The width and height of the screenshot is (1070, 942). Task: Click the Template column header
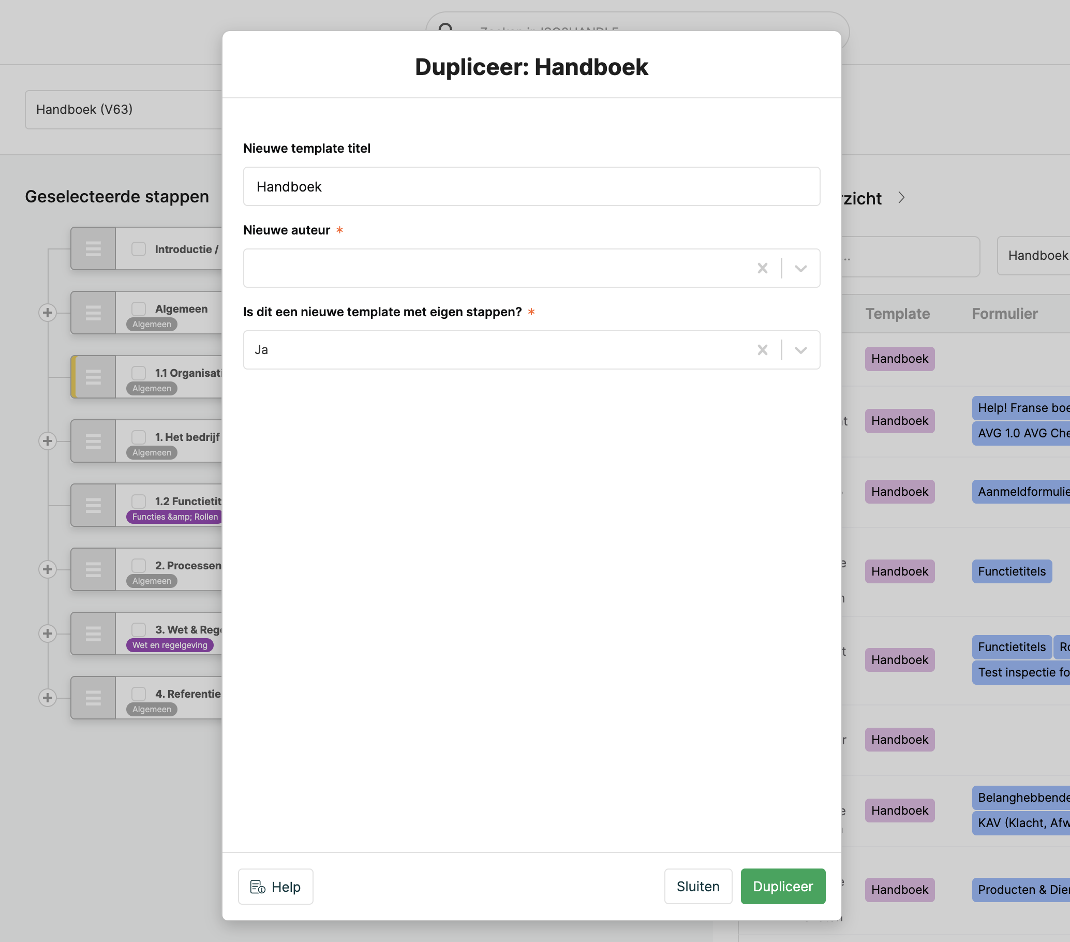click(897, 313)
